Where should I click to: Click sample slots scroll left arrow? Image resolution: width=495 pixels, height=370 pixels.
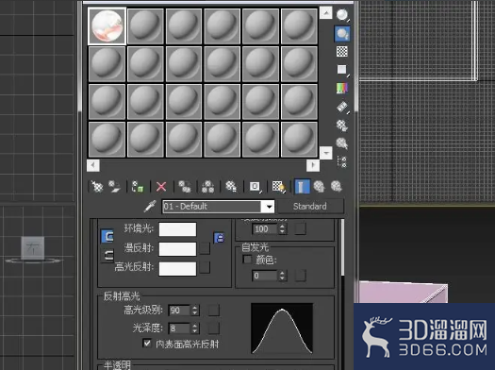coord(93,165)
